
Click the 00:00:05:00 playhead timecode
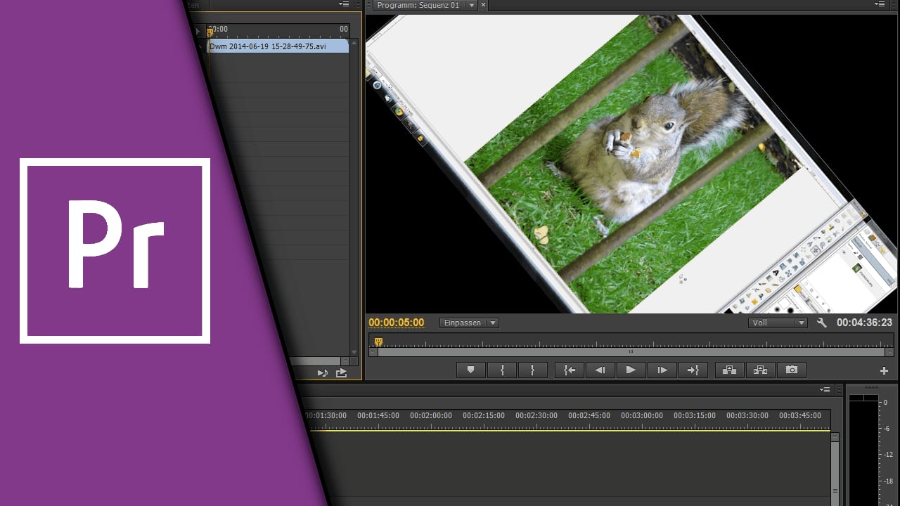397,323
